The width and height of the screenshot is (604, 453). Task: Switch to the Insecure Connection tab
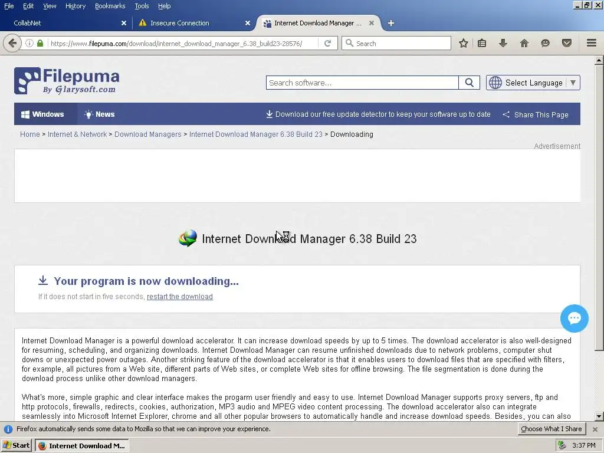pos(193,23)
